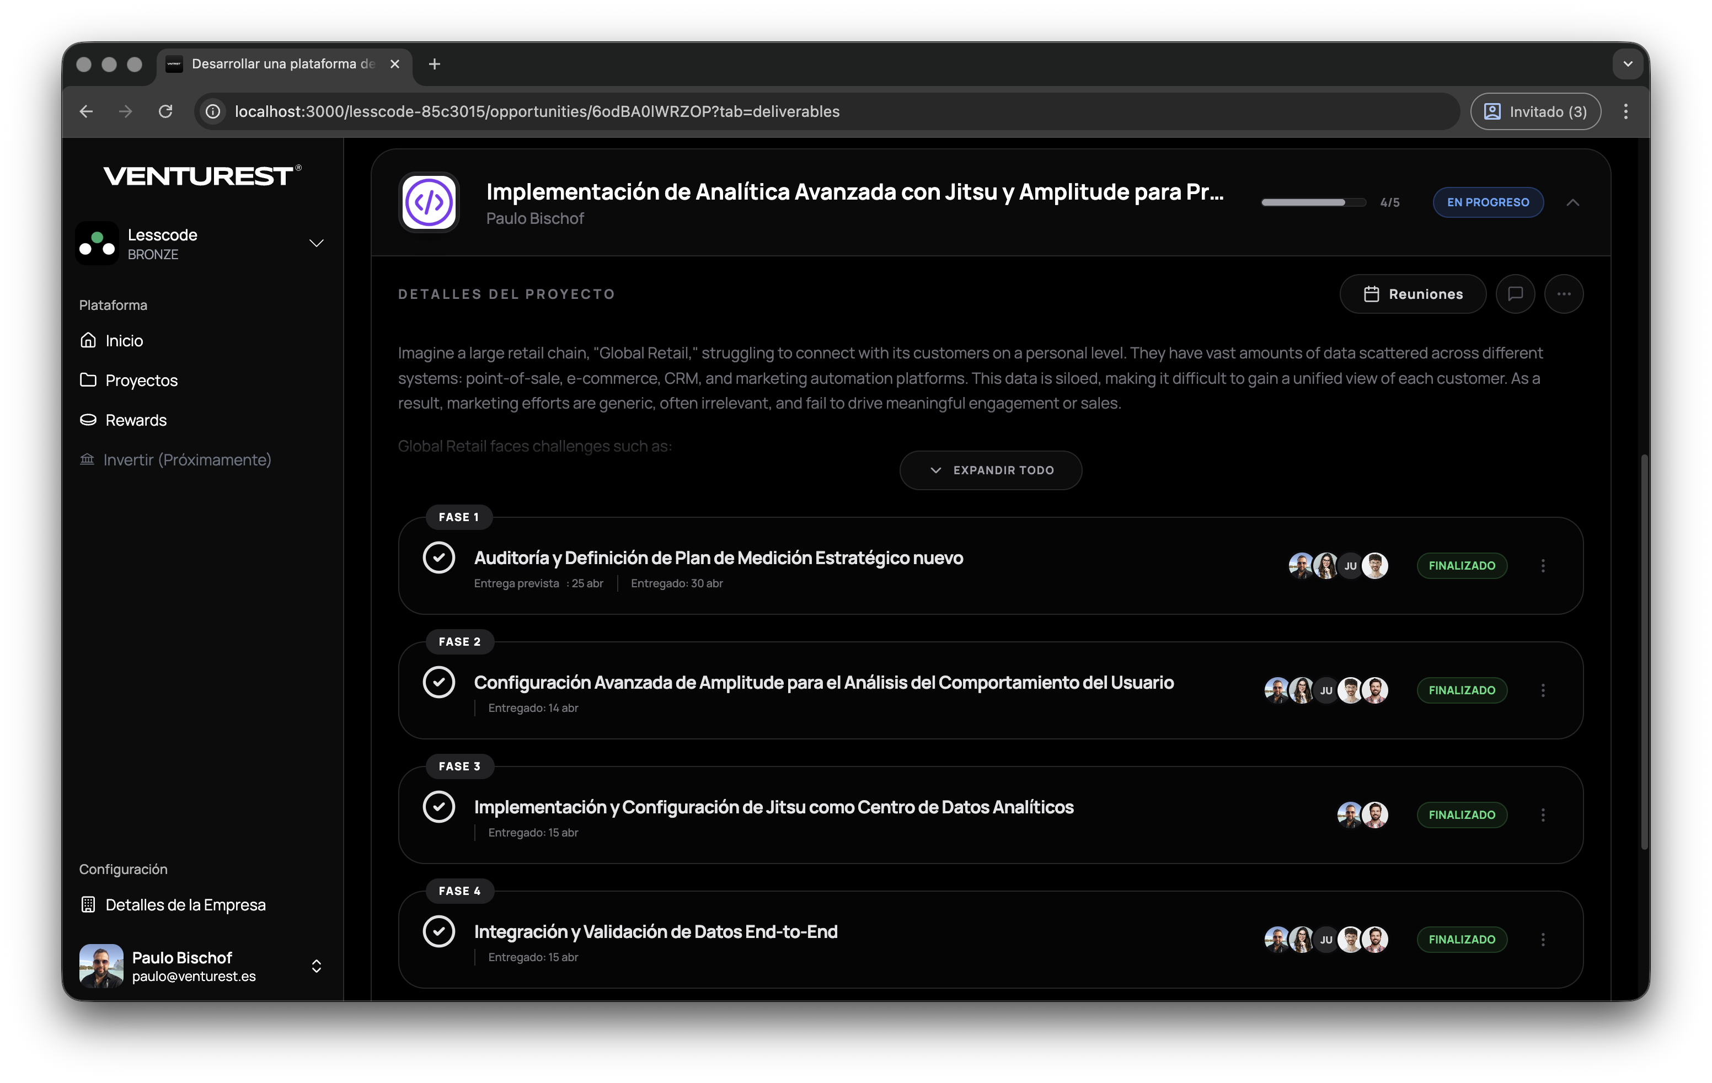This screenshot has height=1083, width=1712.
Task: Open project comments chat icon
Action: (x=1515, y=293)
